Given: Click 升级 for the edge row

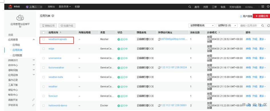Looking at the screenshot, I should point(255,49).
